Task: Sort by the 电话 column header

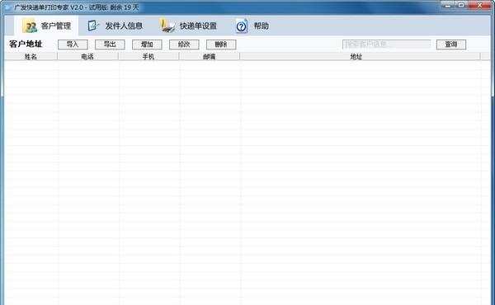Action: tap(87, 56)
